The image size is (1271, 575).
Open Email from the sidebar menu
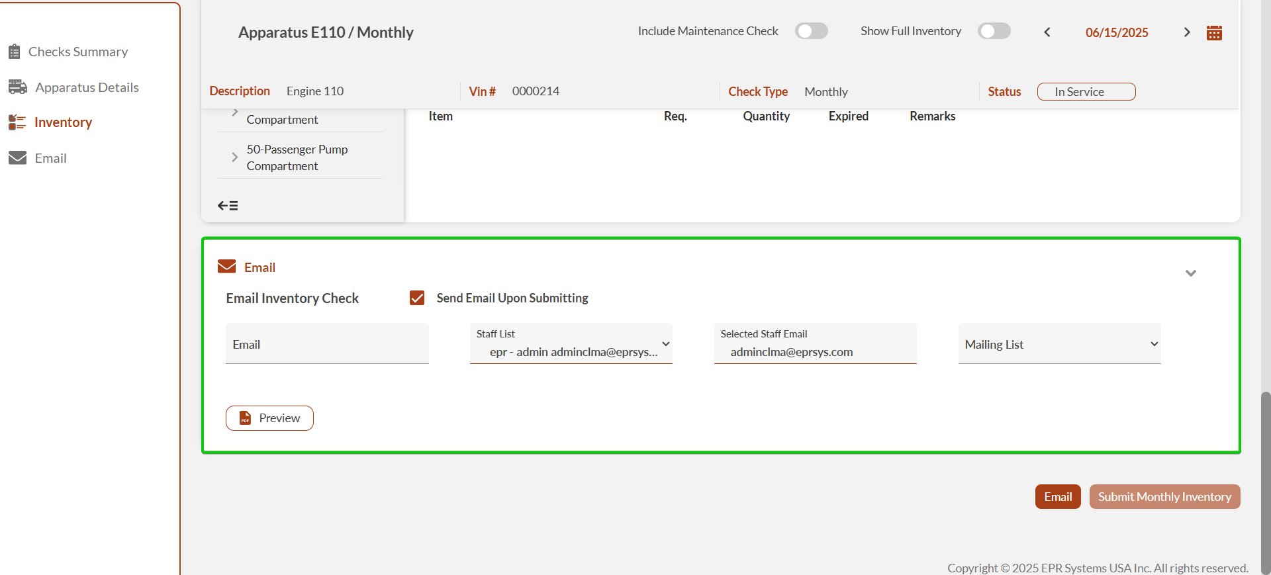click(x=50, y=158)
